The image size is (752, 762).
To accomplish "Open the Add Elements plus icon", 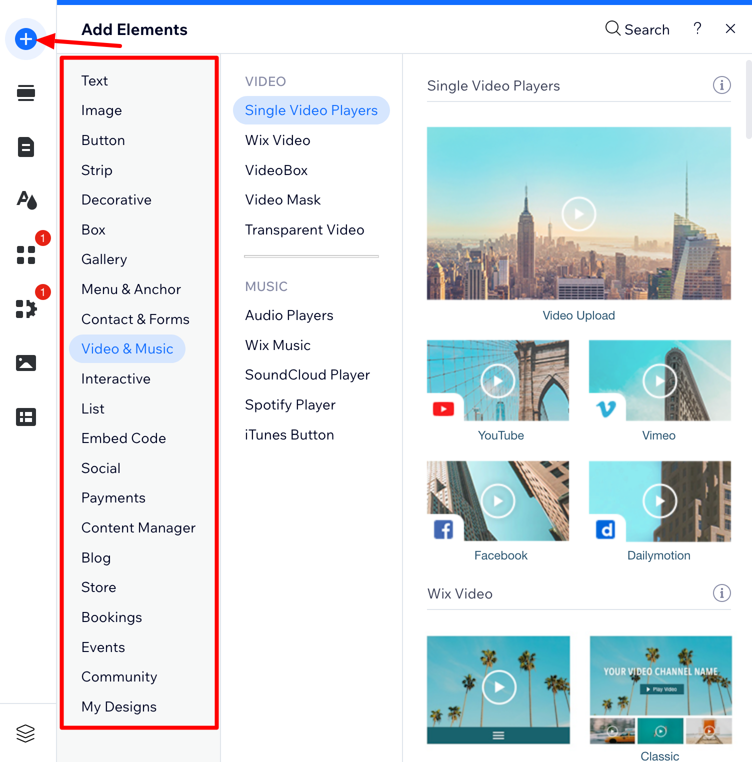I will (x=25, y=39).
